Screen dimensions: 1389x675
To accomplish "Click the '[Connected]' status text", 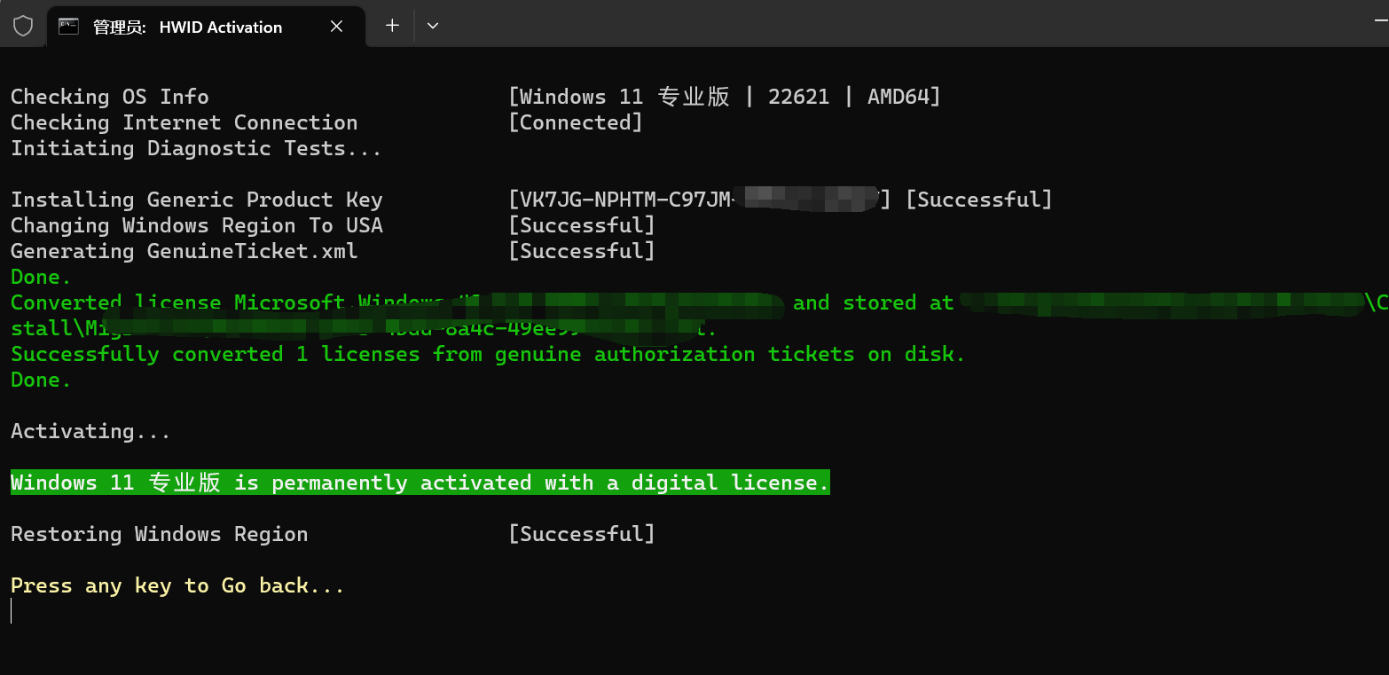I will tap(576, 122).
